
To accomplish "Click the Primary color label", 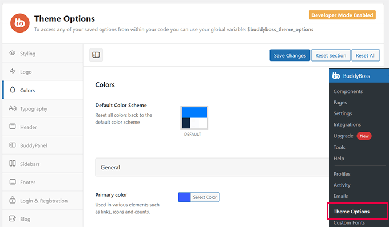I will coord(111,195).
